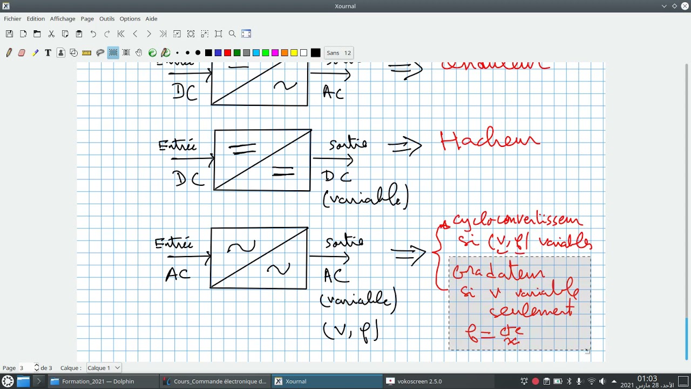Choose the lasso Select Region tool
This screenshot has height=389, width=691.
pyautogui.click(x=100, y=52)
